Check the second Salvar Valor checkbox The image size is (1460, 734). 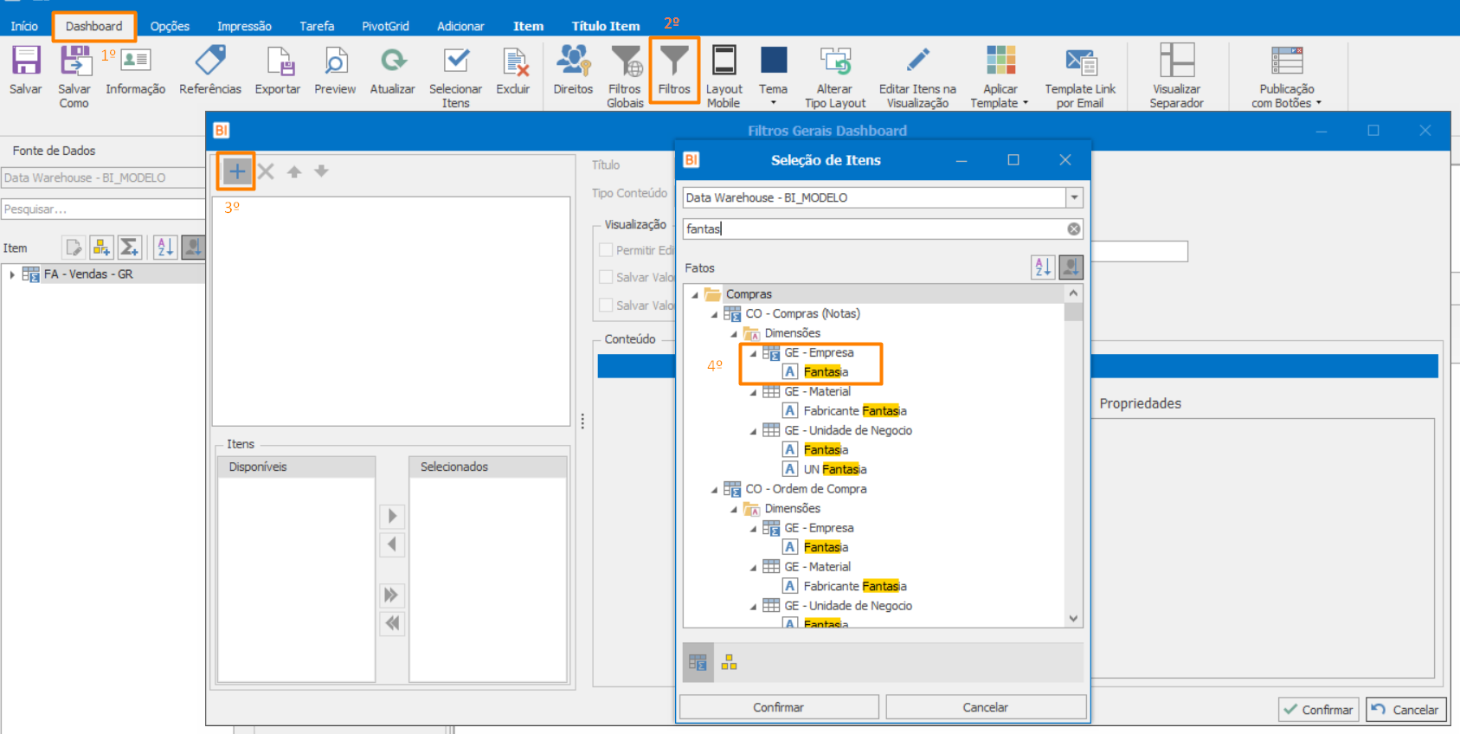pyautogui.click(x=606, y=306)
